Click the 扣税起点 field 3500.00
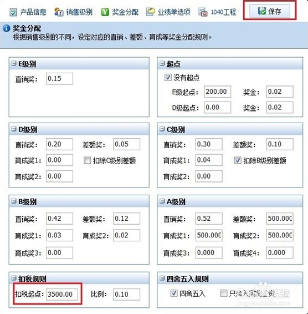The image size is (308, 314). coord(62,295)
